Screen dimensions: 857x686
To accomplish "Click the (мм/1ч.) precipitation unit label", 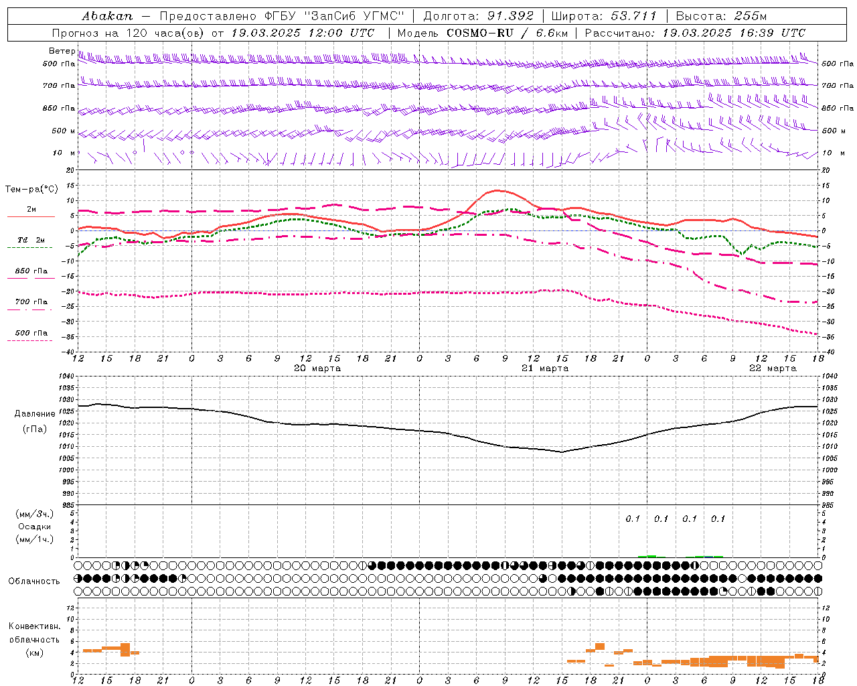I will [35, 539].
